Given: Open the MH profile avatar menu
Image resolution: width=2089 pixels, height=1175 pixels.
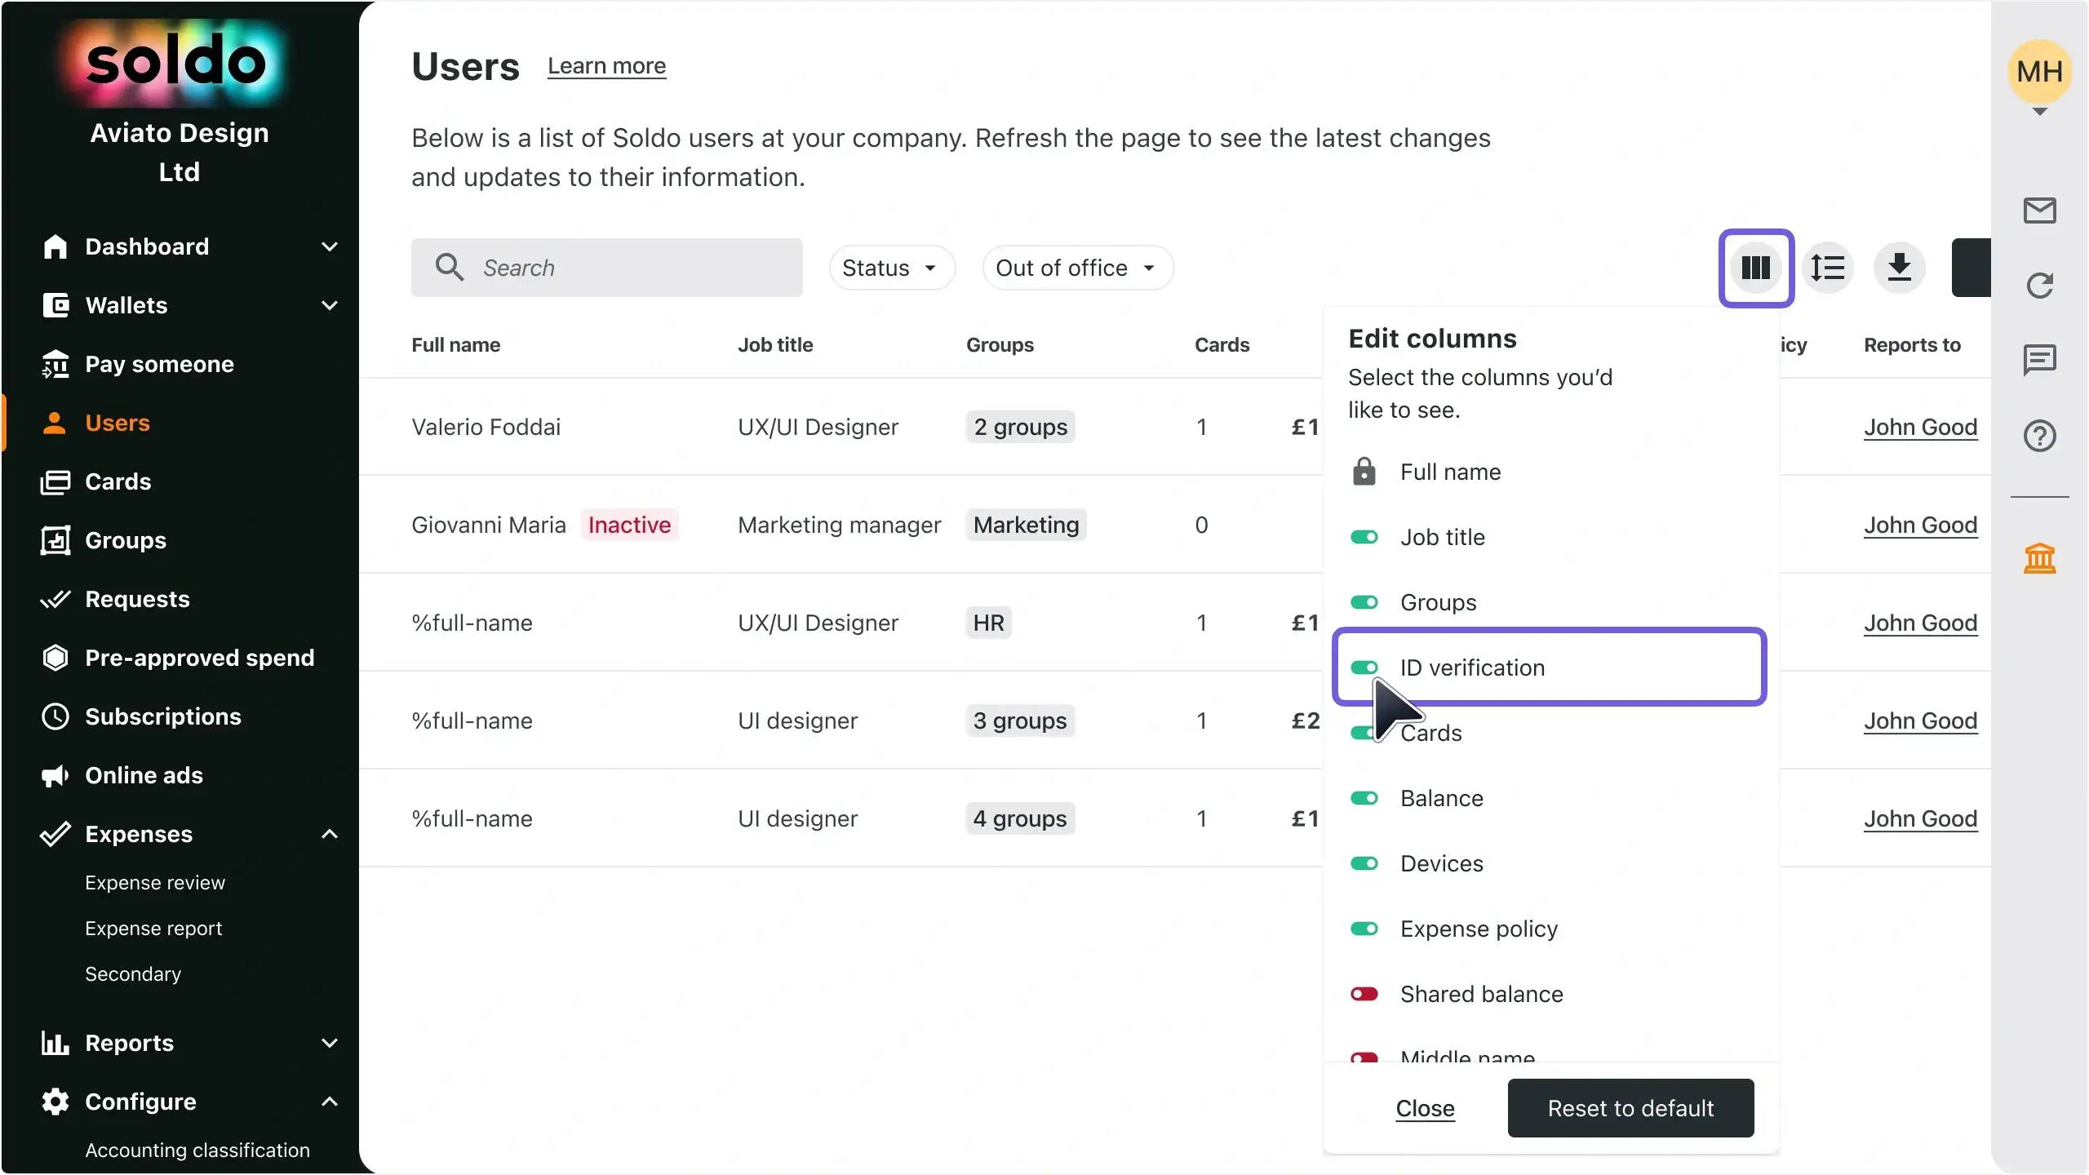Looking at the screenshot, I should click(x=2039, y=72).
